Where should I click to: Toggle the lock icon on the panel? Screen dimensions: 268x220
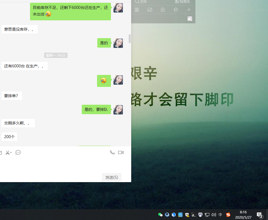point(163,9)
